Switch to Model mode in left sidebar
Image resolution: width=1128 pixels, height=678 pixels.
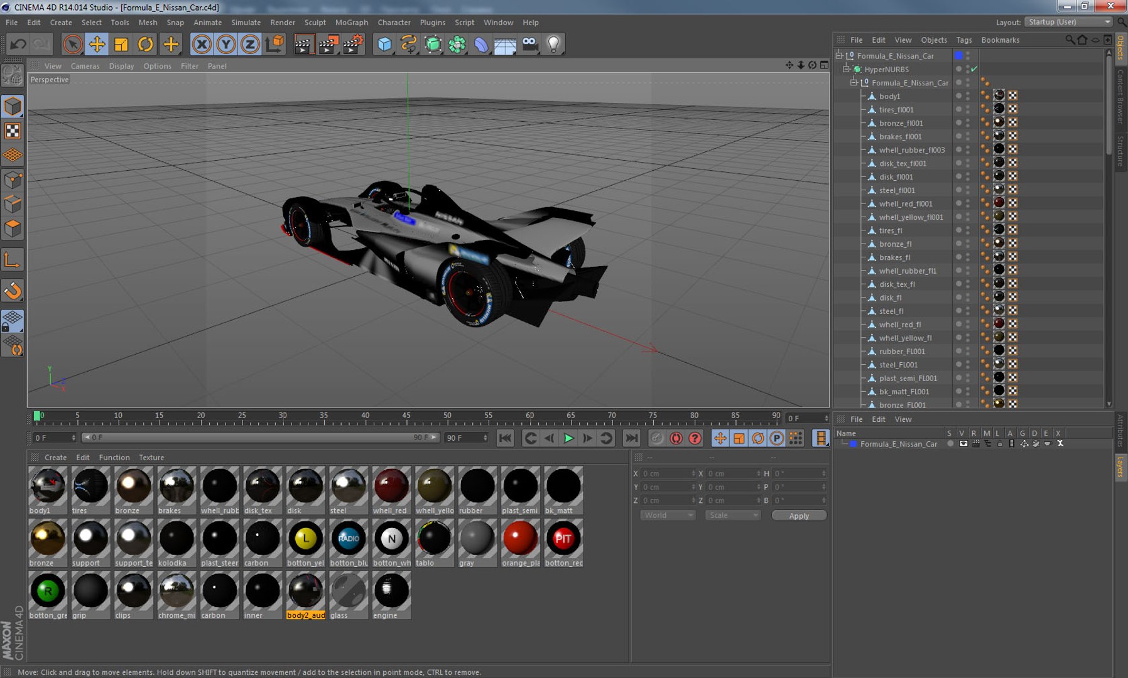(x=13, y=107)
